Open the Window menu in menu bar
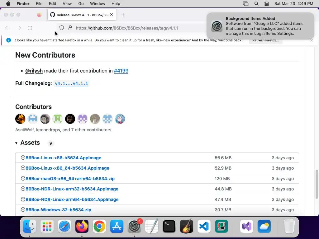This screenshot has width=319, height=239. (x=98, y=4)
